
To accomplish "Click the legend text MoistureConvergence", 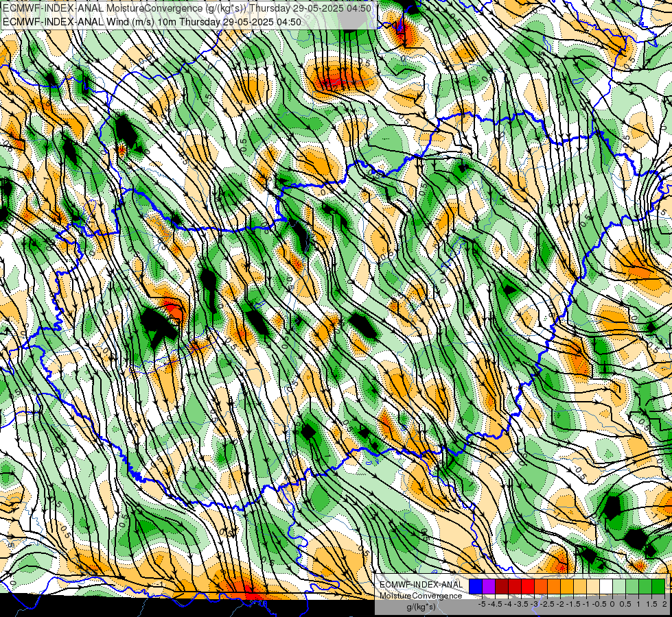I will pos(421,596).
